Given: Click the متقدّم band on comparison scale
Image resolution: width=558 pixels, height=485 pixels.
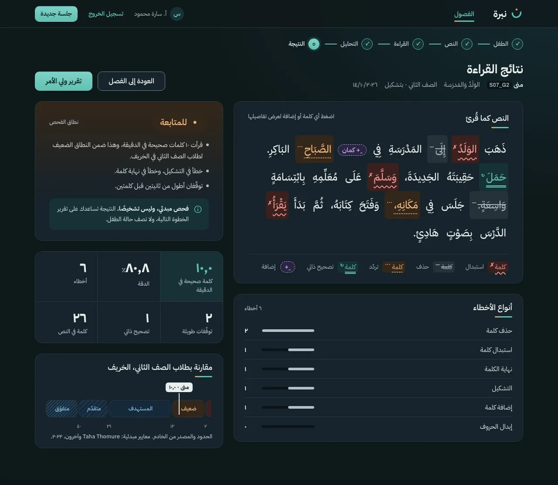Looking at the screenshot, I should [x=94, y=409].
